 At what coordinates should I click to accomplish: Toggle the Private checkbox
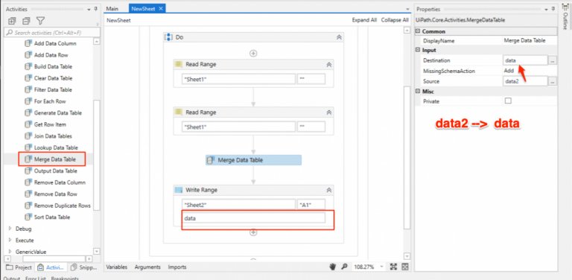click(508, 101)
